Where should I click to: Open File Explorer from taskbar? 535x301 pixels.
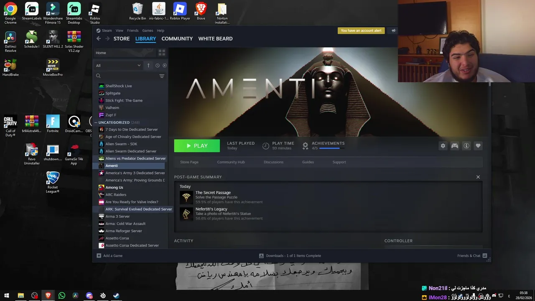pos(20,296)
